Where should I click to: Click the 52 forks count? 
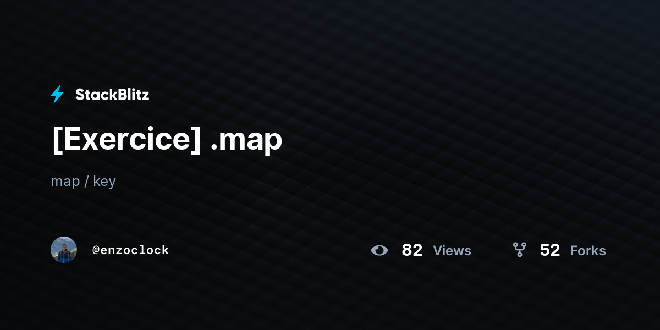(550, 250)
